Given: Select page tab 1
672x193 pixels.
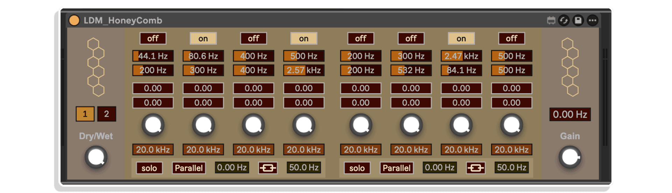Looking at the screenshot, I should (85, 114).
